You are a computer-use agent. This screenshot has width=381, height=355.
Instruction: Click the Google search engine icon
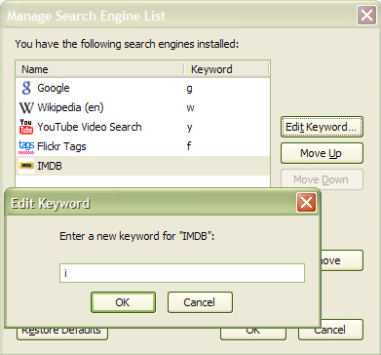(26, 88)
